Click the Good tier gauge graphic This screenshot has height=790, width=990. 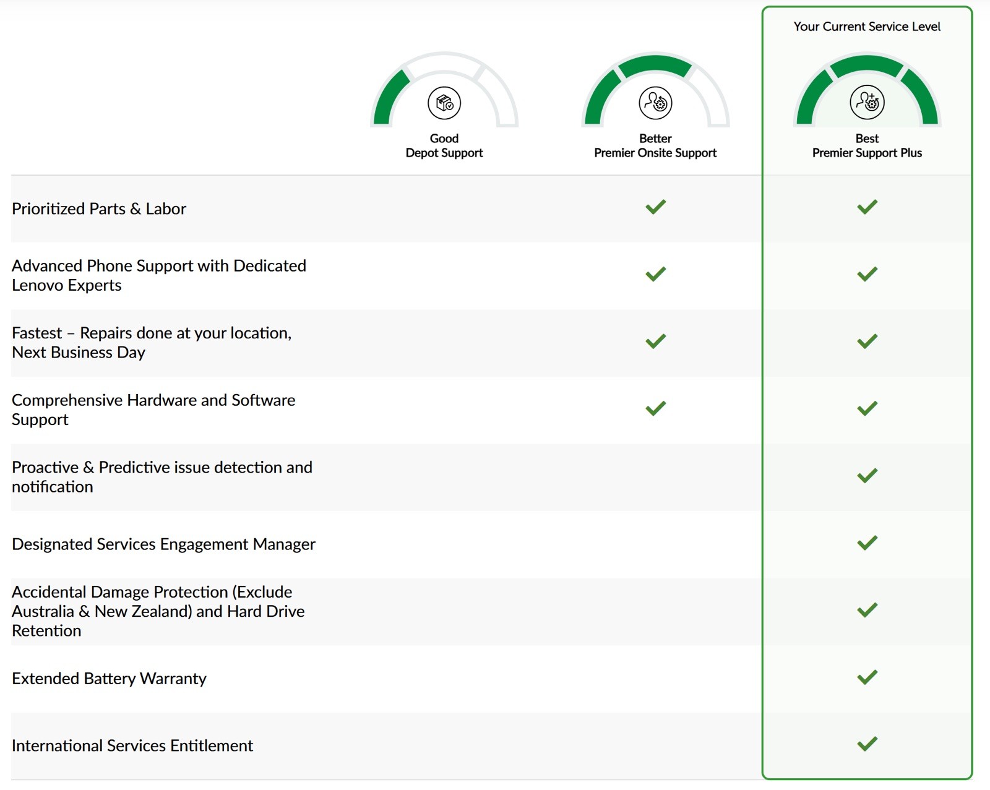444,90
